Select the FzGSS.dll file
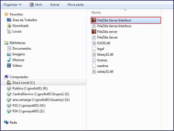 (104, 43)
